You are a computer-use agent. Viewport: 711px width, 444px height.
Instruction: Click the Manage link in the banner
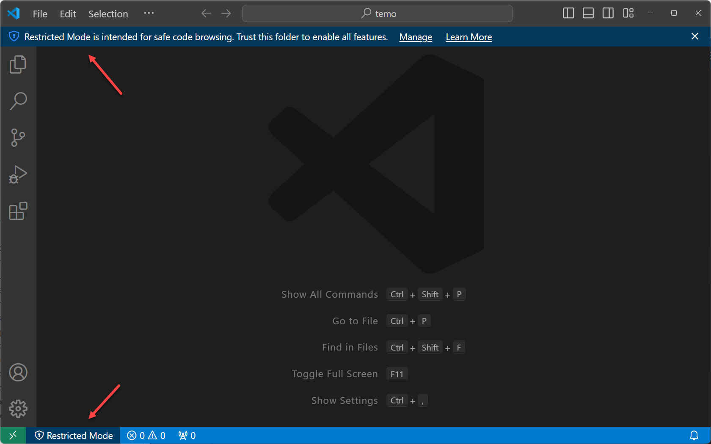point(415,37)
